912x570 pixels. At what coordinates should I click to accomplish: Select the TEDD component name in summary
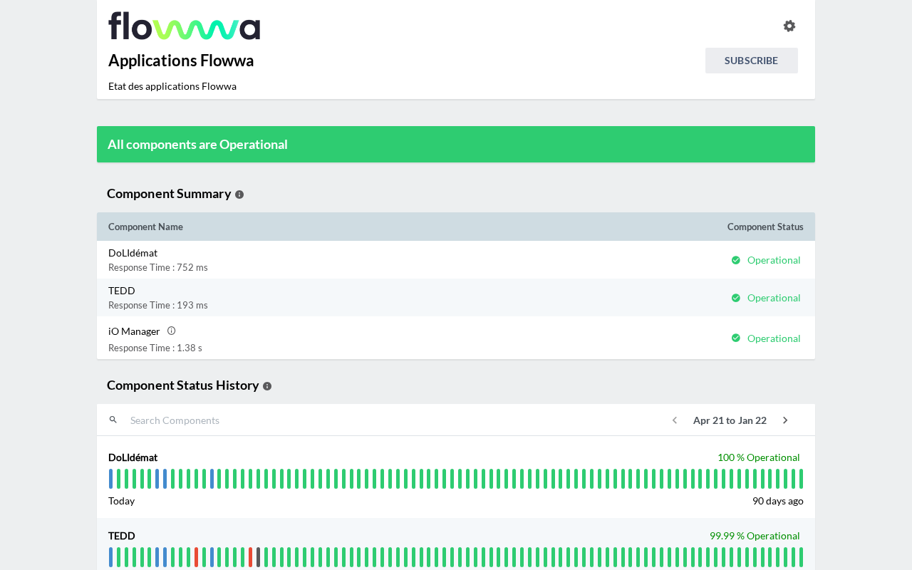coord(122,291)
